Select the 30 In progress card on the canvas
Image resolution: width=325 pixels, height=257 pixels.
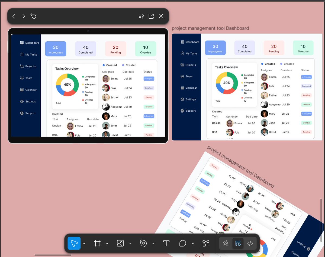coord(215,48)
